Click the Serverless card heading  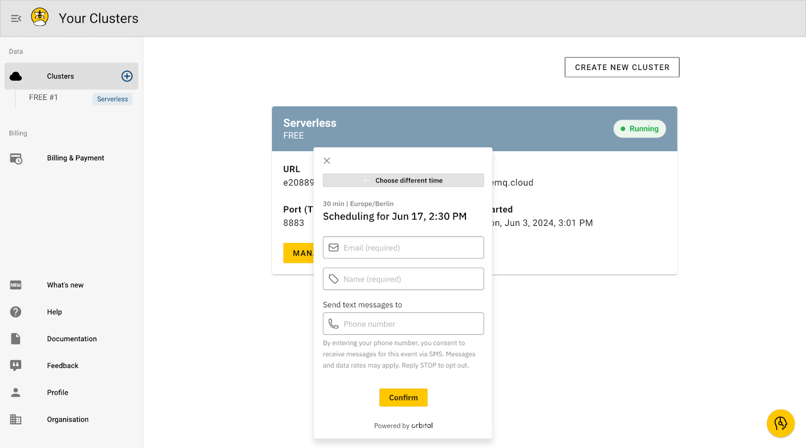click(310, 123)
